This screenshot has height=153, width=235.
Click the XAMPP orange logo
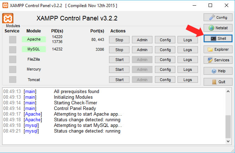pos(8,18)
